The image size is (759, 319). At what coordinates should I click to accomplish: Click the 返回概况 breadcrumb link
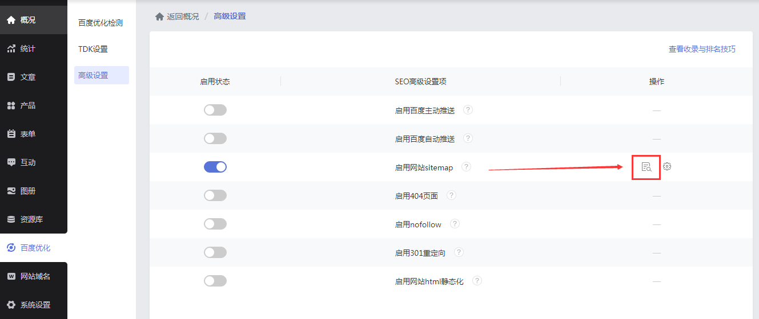[183, 17]
